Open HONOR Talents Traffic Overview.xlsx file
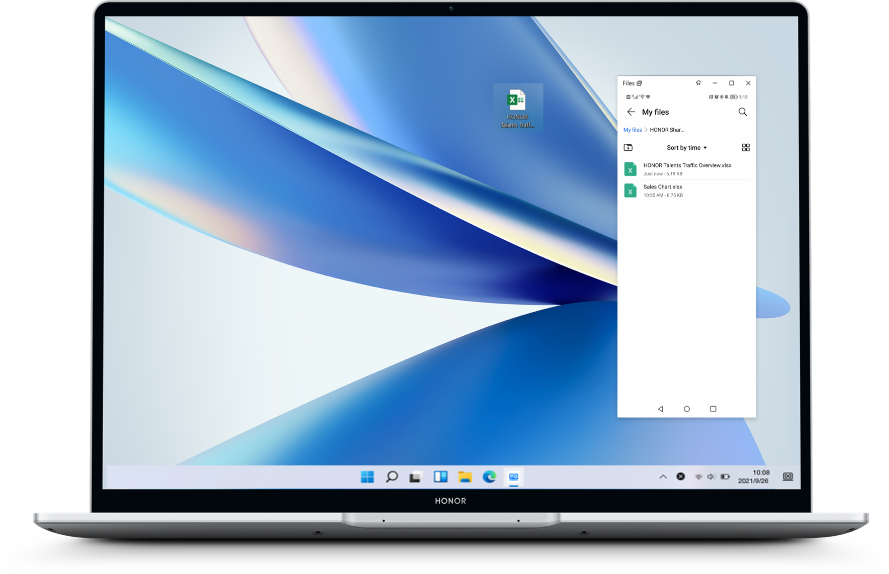The image size is (889, 574). (687, 169)
